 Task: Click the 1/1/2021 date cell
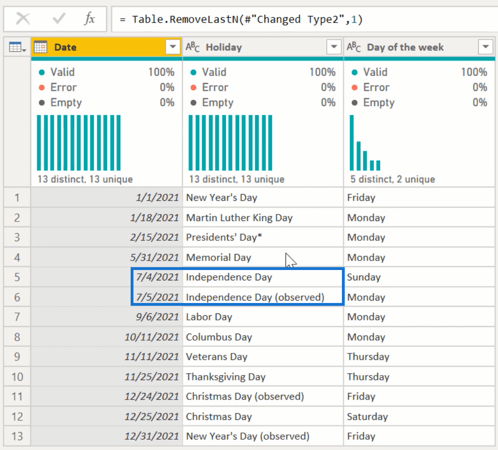click(x=107, y=198)
